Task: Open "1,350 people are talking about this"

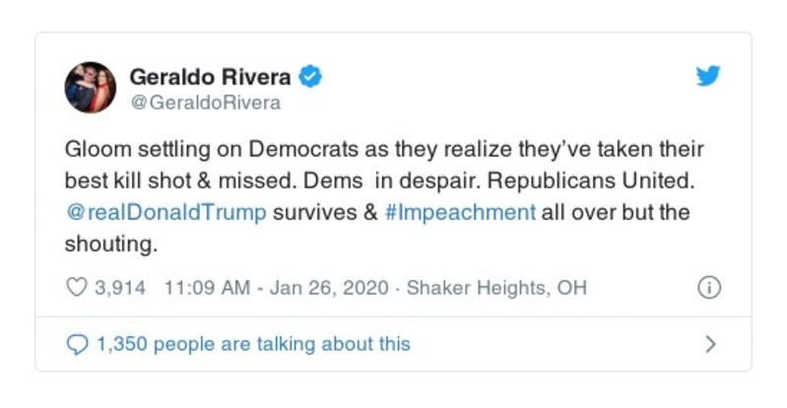Action: (252, 344)
